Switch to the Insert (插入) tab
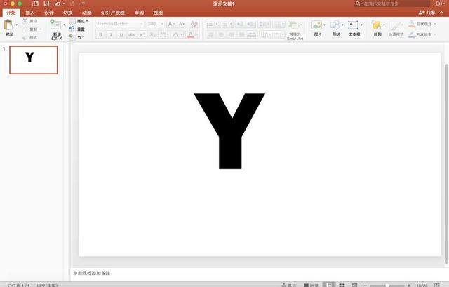449x287 pixels. pos(30,13)
